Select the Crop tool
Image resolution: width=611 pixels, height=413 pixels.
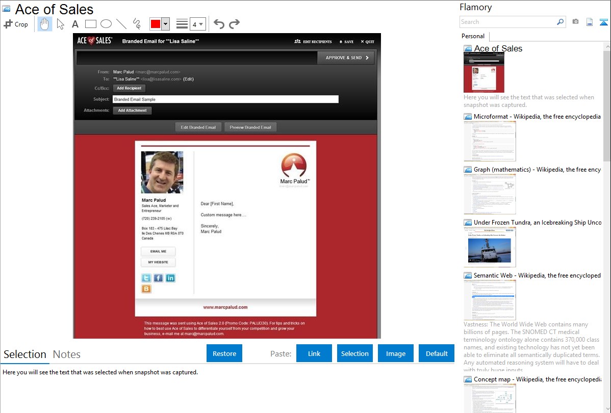[x=16, y=24]
